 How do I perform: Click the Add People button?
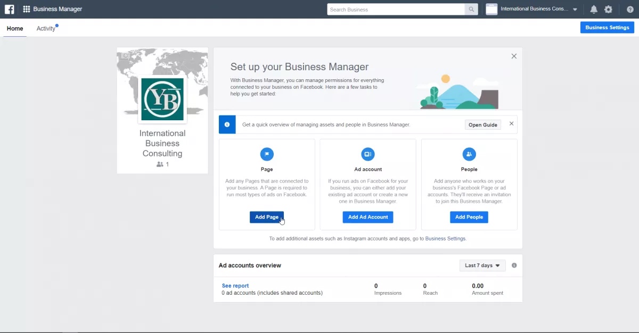(469, 217)
